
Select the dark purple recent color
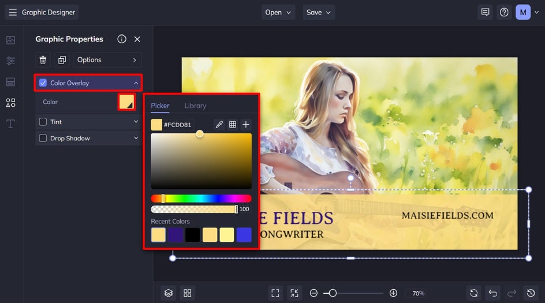click(176, 235)
